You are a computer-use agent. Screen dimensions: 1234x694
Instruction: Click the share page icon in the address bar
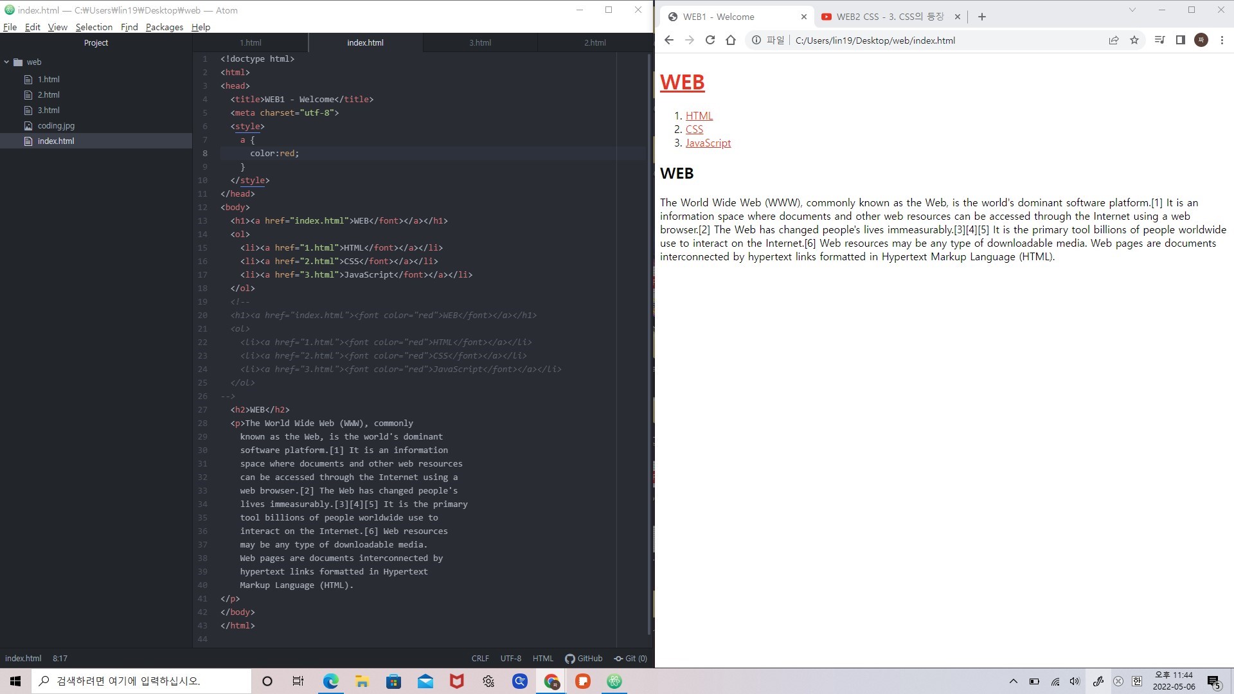[1114, 40]
